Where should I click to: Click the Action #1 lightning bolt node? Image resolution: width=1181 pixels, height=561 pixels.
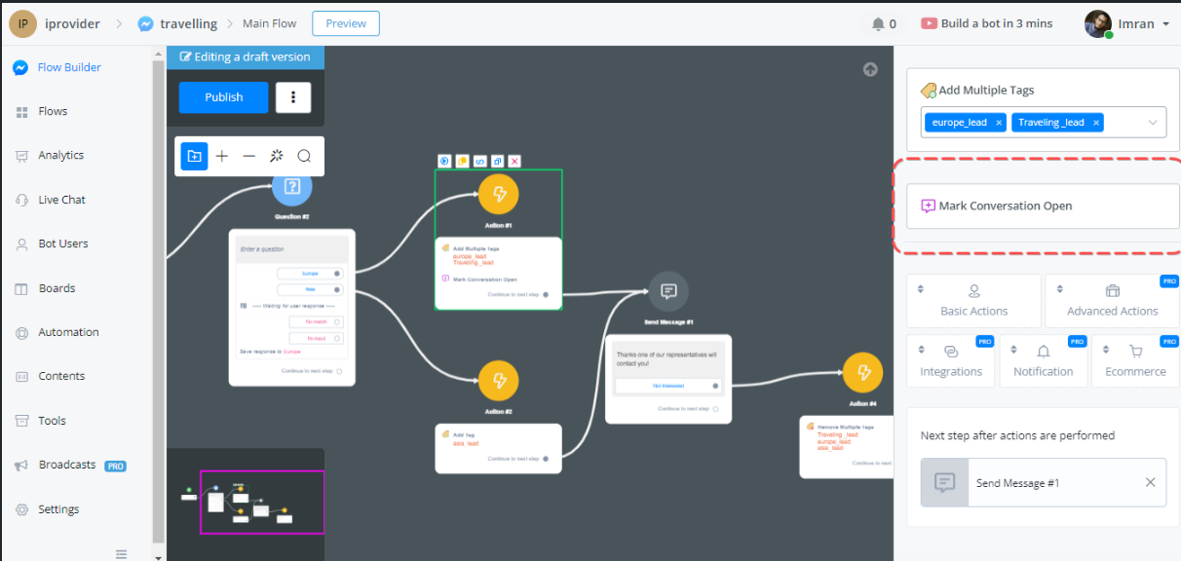coord(498,194)
